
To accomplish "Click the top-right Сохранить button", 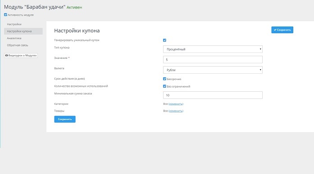I will coord(282,30).
